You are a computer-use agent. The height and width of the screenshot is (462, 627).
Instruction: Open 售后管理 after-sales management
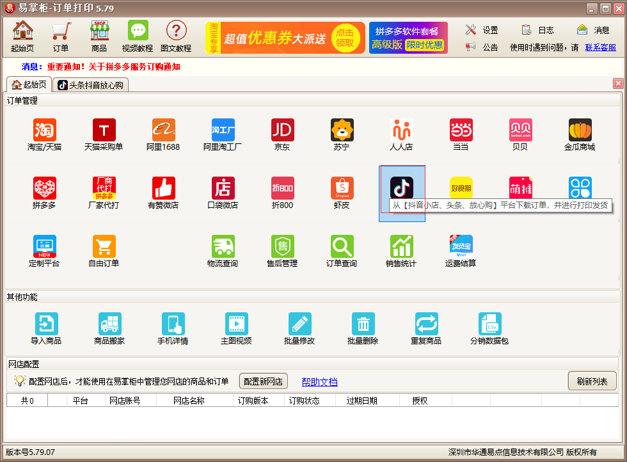(282, 251)
